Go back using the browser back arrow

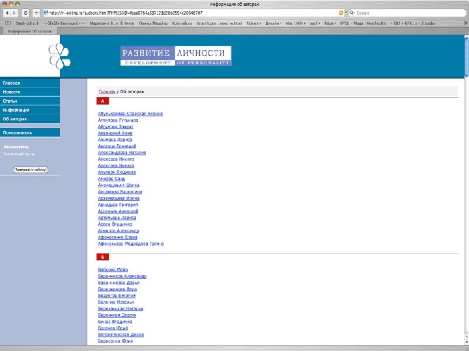[x=7, y=13]
